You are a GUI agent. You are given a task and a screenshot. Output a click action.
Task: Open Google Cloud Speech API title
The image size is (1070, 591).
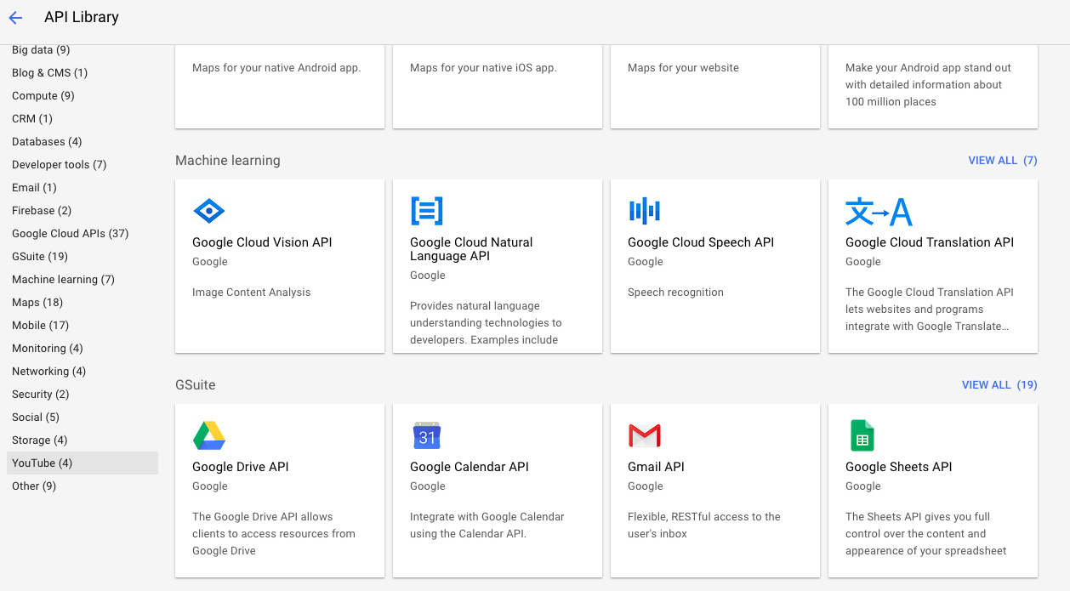tap(701, 242)
